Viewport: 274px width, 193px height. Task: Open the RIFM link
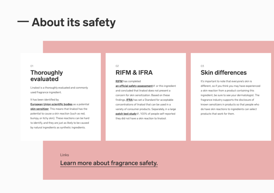pos(119,81)
